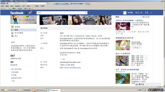Click the facebook logo
Screen dimensions: 165x92
(17, 13)
